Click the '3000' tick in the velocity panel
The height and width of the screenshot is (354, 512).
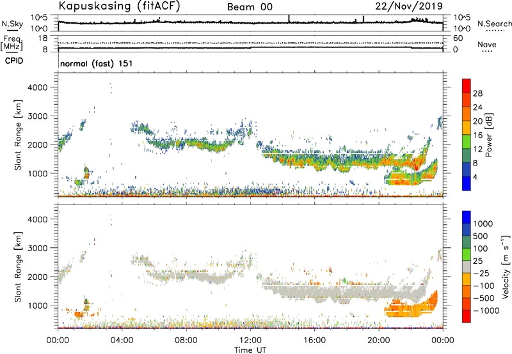point(38,248)
